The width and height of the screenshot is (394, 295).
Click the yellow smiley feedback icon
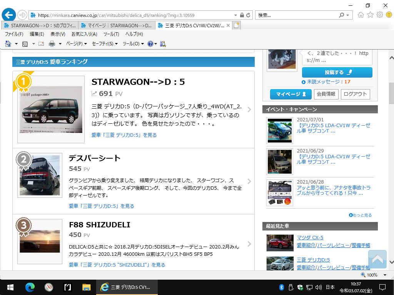(389, 15)
